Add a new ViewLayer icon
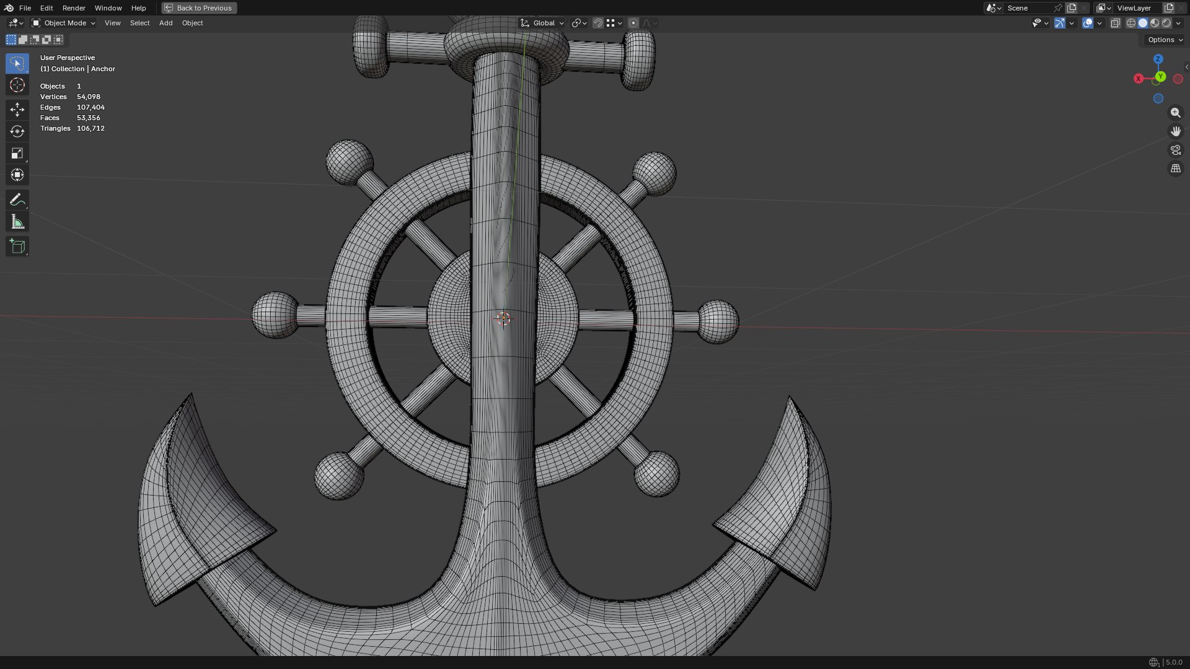Screen dimensions: 1190x669 (x=1169, y=8)
